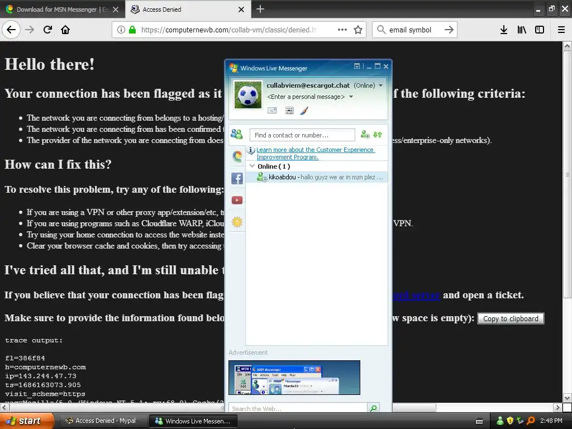
Task: Click the MSN Messenger advertisement banner
Action: click(x=294, y=378)
